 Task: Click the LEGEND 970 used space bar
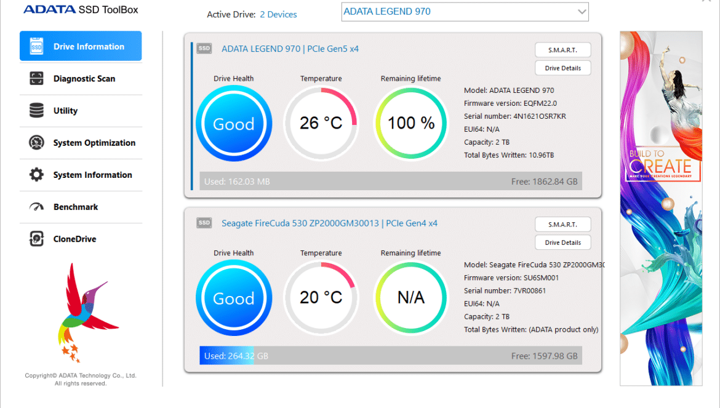(x=391, y=182)
